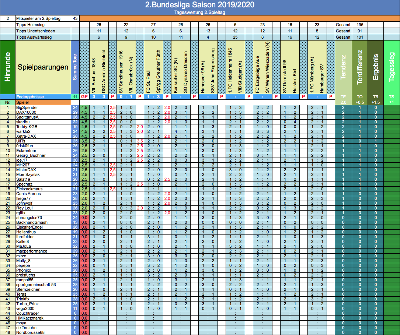
Task: Click player name "HMKaczmarek"
Action: pyautogui.click(x=30, y=318)
